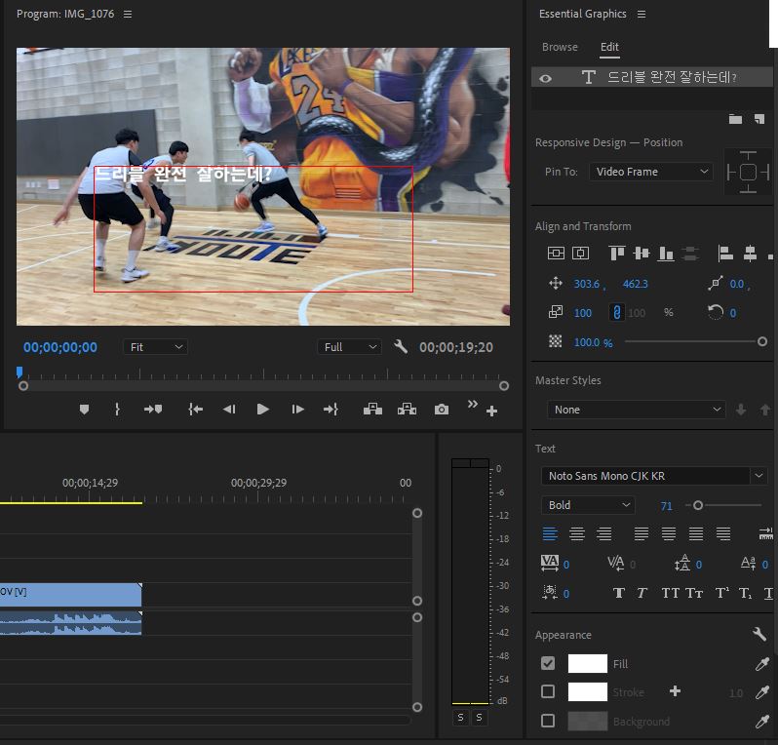Switch to the Browse tab
The width and height of the screenshot is (778, 745).
click(x=560, y=47)
